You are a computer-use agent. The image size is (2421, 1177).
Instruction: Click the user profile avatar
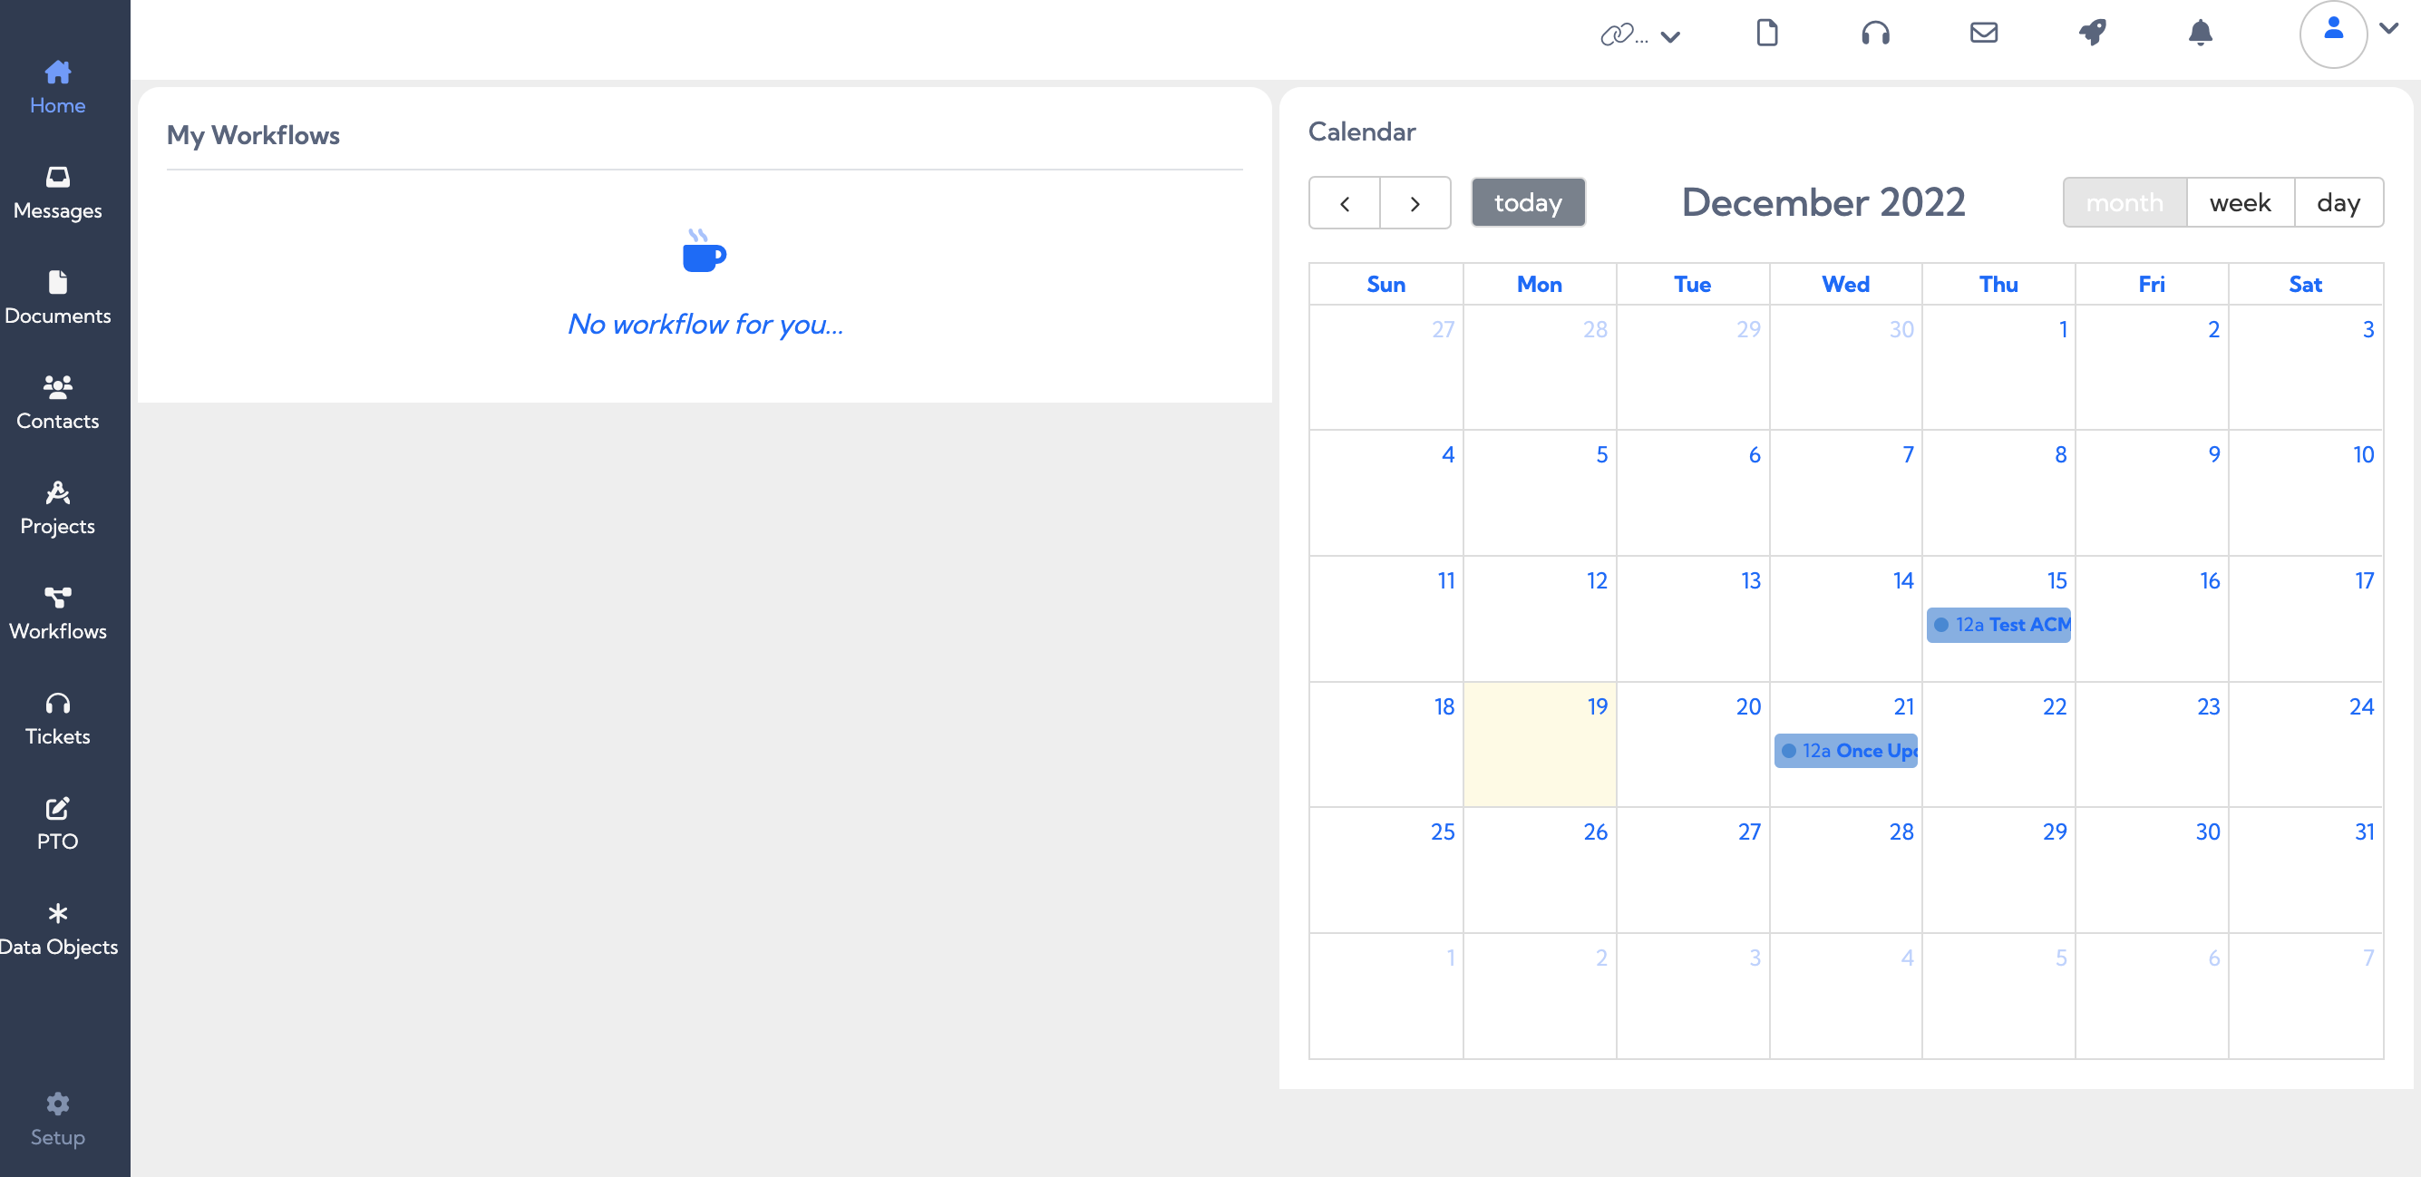click(x=2333, y=34)
